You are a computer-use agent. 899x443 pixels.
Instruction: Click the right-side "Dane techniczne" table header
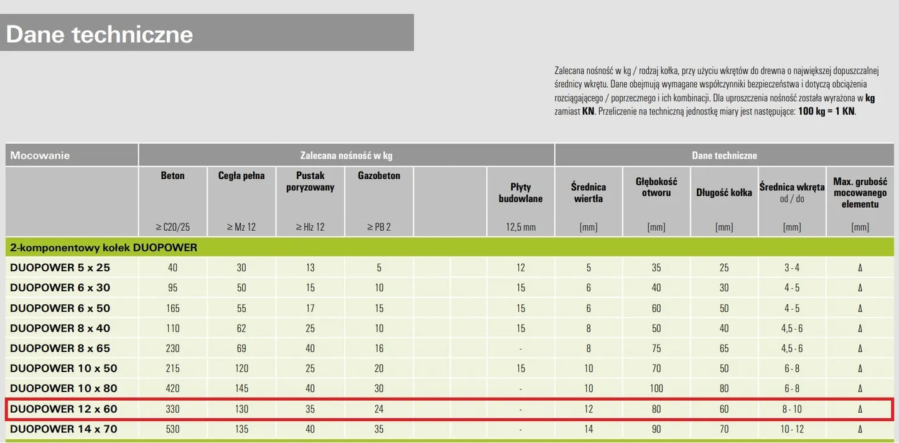coord(724,155)
